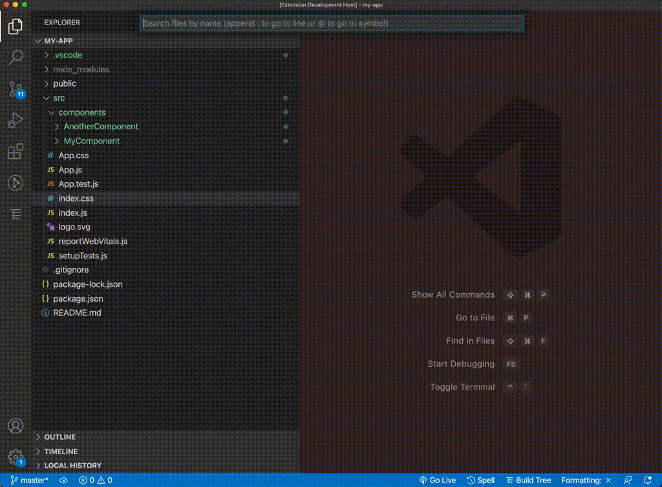The image size is (662, 487).
Task: Open the Git graph clock-style activity icon
Action: point(16,183)
